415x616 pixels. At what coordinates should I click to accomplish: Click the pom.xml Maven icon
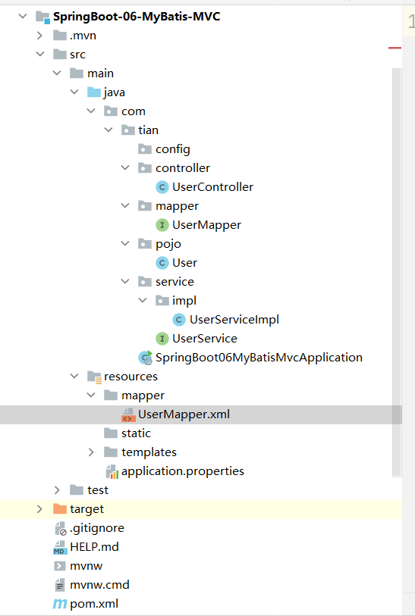coord(60,604)
